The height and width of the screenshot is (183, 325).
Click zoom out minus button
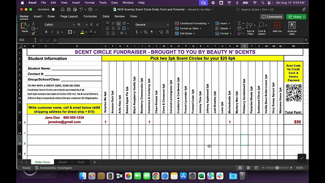pyautogui.click(x=263, y=168)
